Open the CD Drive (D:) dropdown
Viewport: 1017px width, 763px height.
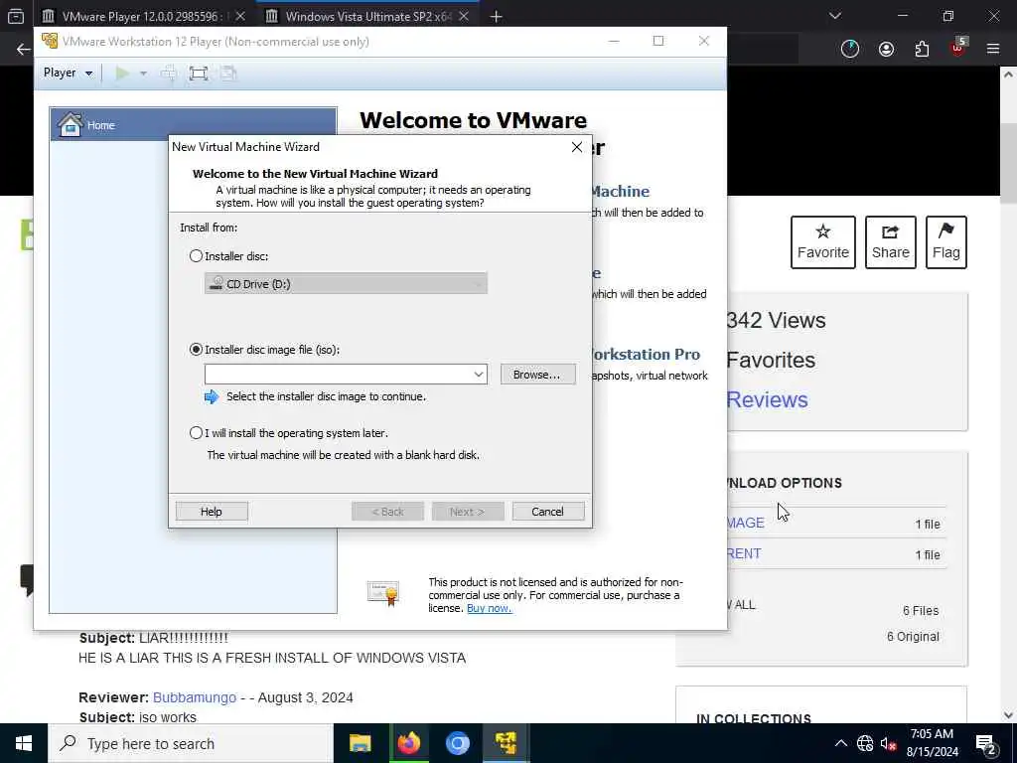(346, 283)
